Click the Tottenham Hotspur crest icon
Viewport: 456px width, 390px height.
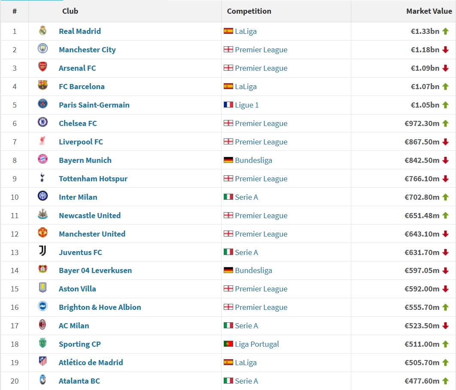coord(43,178)
